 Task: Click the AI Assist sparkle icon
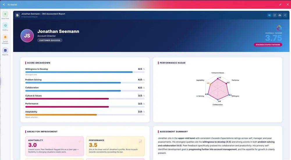coord(4,4)
